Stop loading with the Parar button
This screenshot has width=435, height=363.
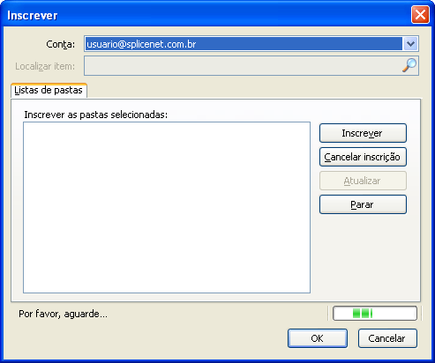363,204
